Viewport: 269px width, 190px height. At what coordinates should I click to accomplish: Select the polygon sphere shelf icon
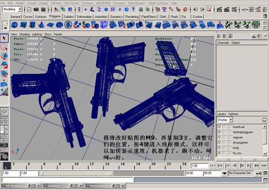(x=15, y=25)
